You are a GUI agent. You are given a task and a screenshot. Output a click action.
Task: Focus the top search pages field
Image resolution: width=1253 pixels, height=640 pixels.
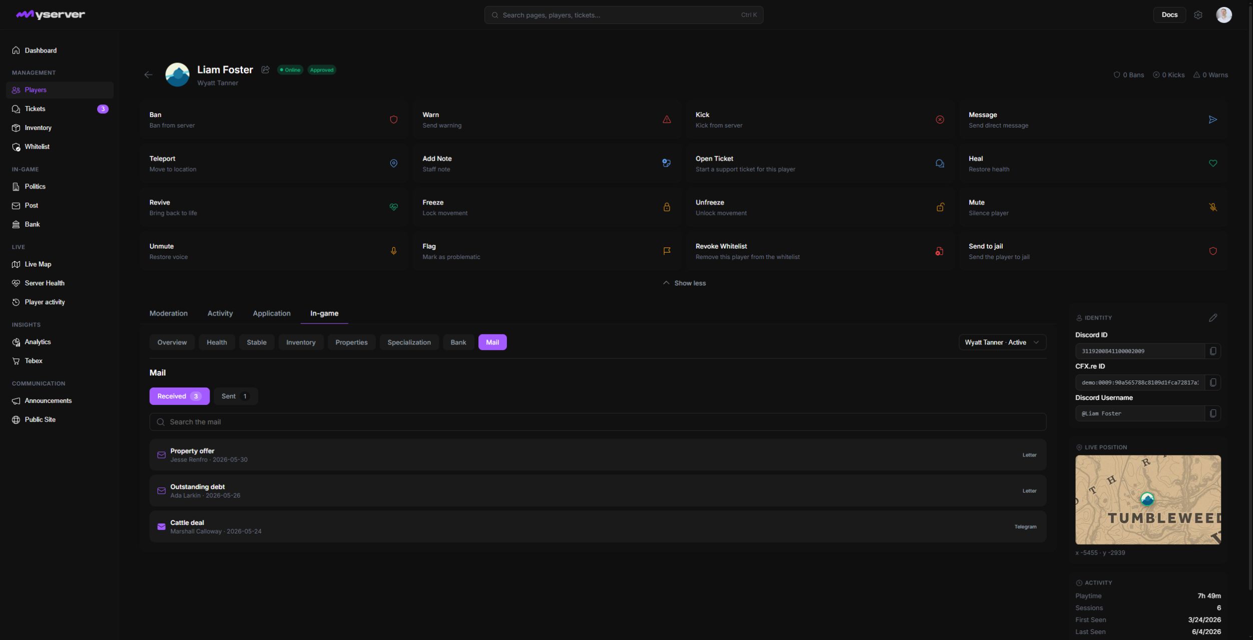623,15
